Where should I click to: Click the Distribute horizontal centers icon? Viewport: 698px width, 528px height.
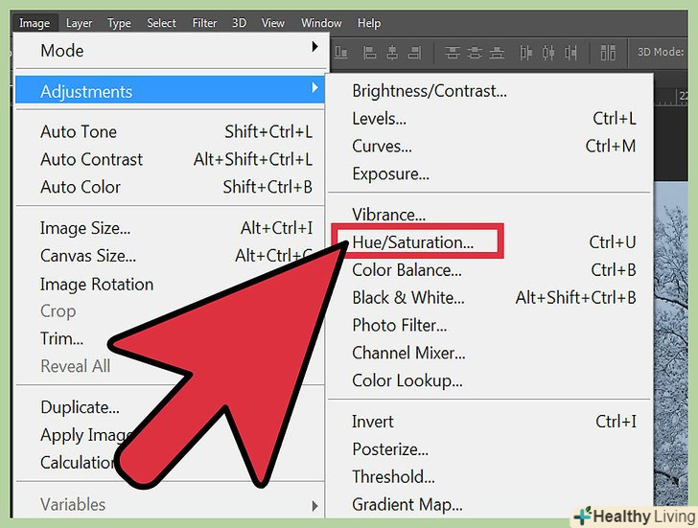click(548, 53)
